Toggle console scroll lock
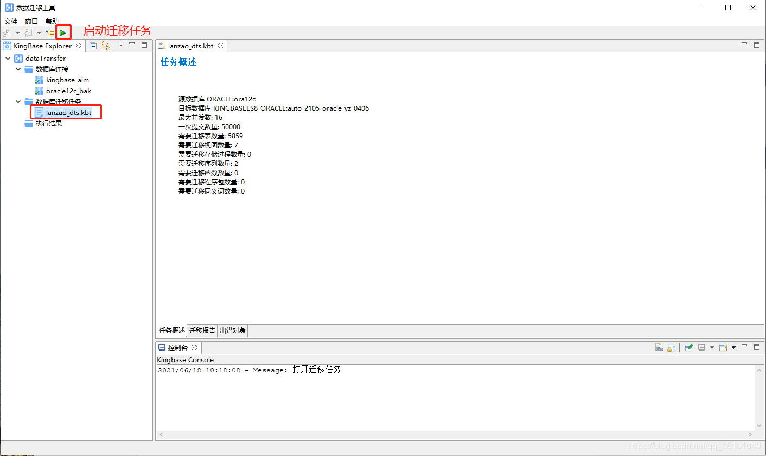766x456 pixels. click(x=672, y=348)
